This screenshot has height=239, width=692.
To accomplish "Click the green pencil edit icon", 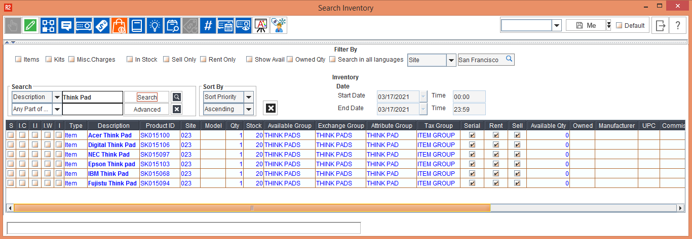I will 30,25.
